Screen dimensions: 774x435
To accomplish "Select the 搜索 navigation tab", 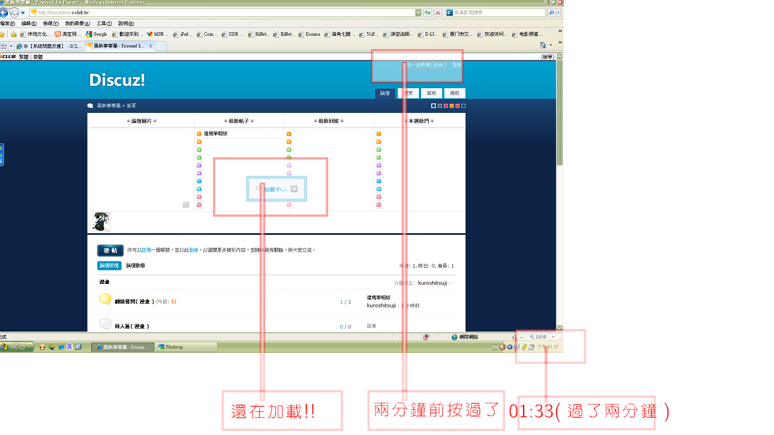I will [408, 93].
